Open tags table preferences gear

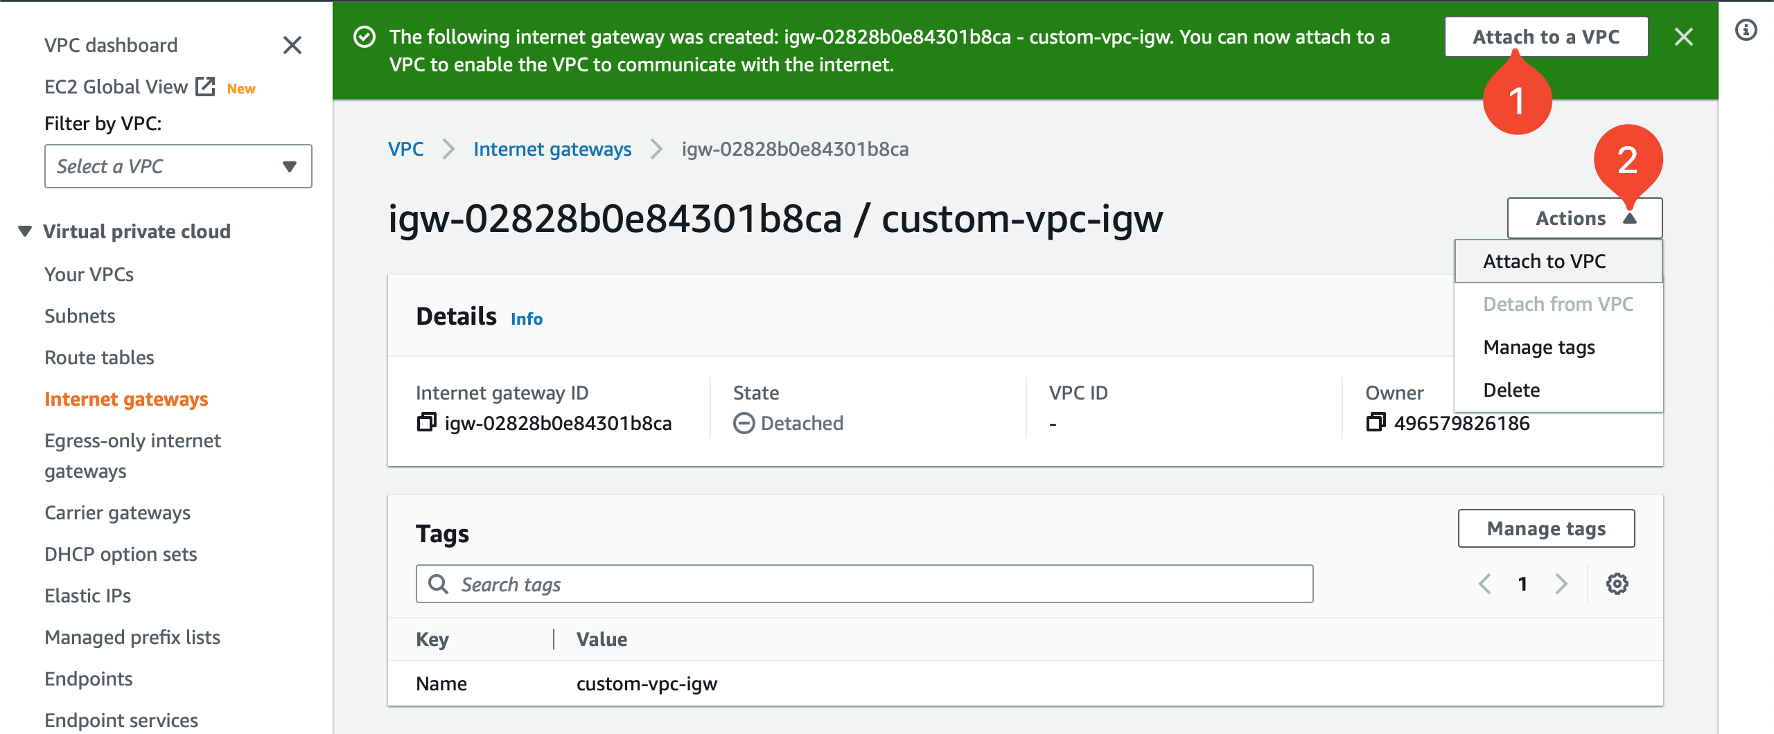[1617, 584]
